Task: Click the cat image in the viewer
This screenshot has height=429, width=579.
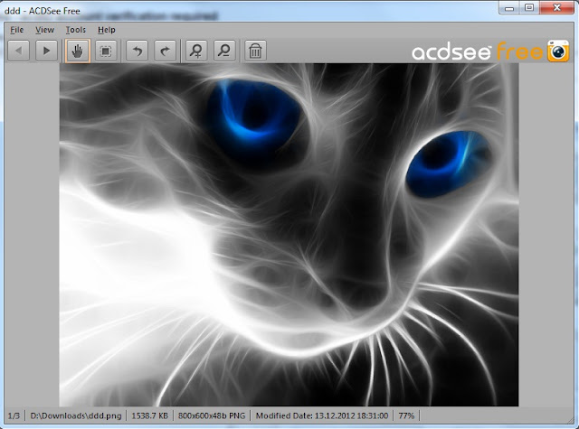Action: click(289, 235)
